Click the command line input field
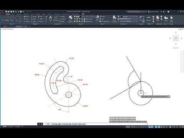Screen dimensions: 184x138 (95, 124)
